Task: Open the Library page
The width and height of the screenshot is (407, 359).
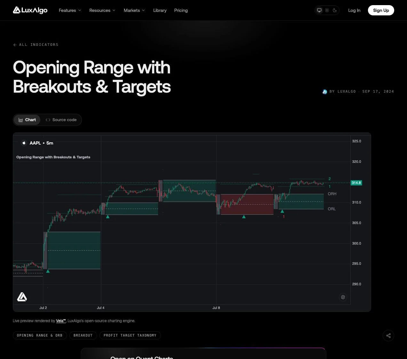Action: [160, 10]
